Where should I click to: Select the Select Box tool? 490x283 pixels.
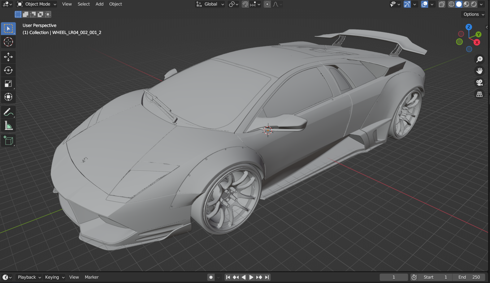point(8,28)
